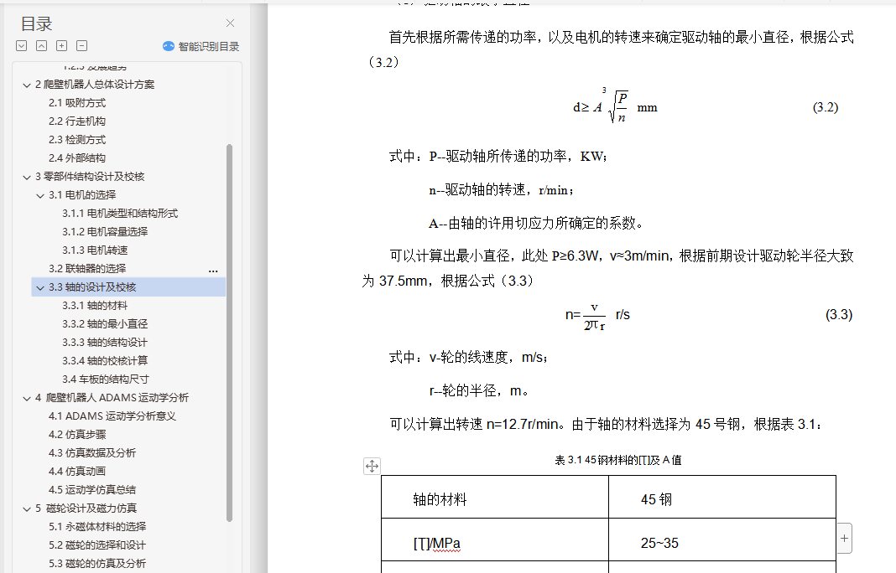Viewport: 896px width, 573px height.
Task: Navigate to 3.1.3 电机转速
Action: [95, 250]
